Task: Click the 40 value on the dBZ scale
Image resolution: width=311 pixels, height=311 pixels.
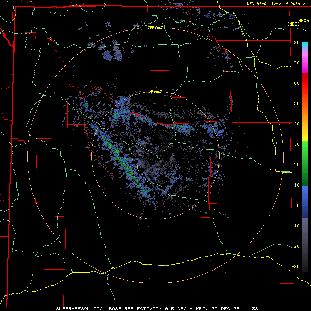Action: [x=297, y=124]
